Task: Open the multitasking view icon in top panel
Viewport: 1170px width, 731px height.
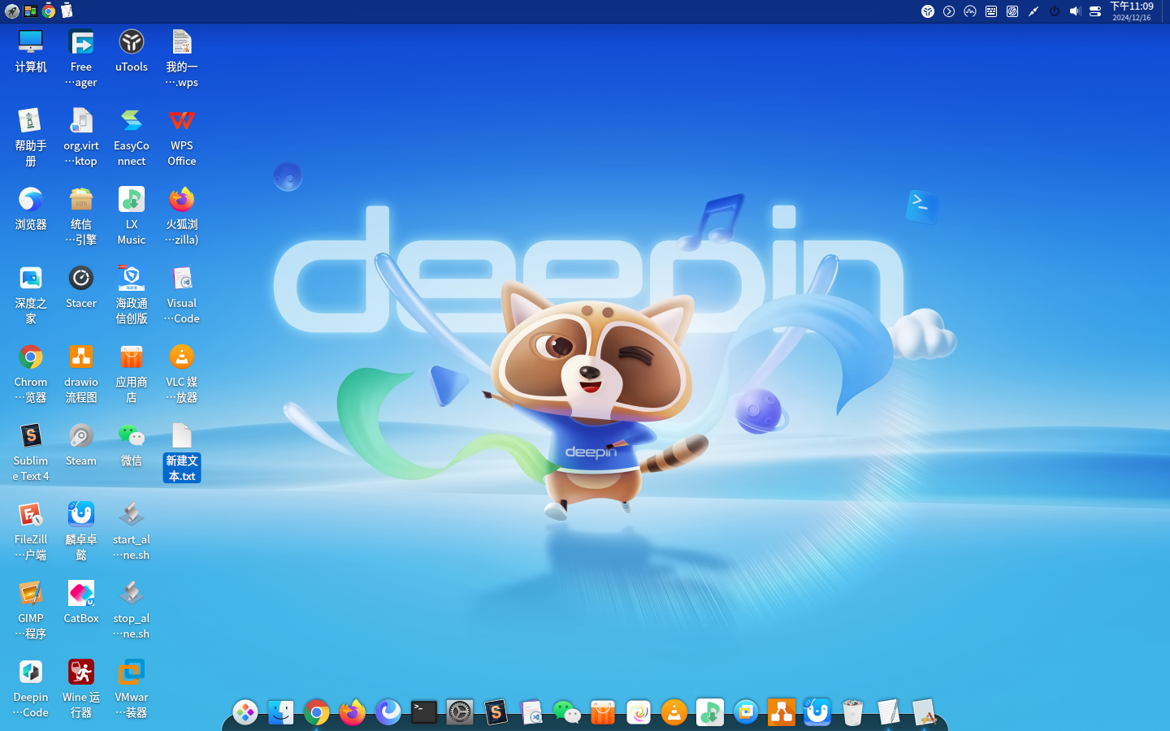Action: click(x=30, y=11)
